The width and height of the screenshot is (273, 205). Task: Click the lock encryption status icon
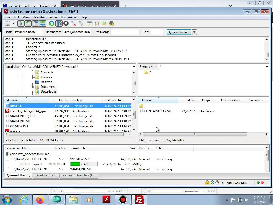click(x=207, y=183)
